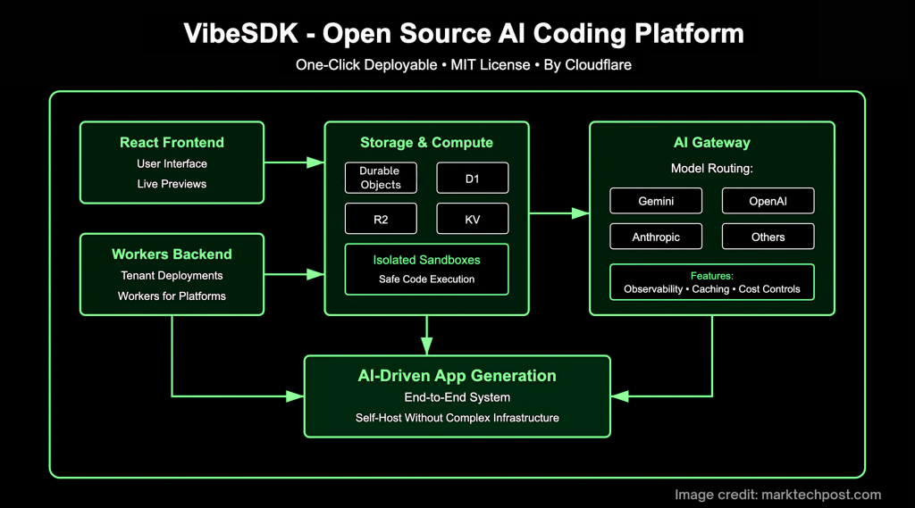915x508 pixels.
Task: Click the Durable Objects box
Action: [380, 178]
